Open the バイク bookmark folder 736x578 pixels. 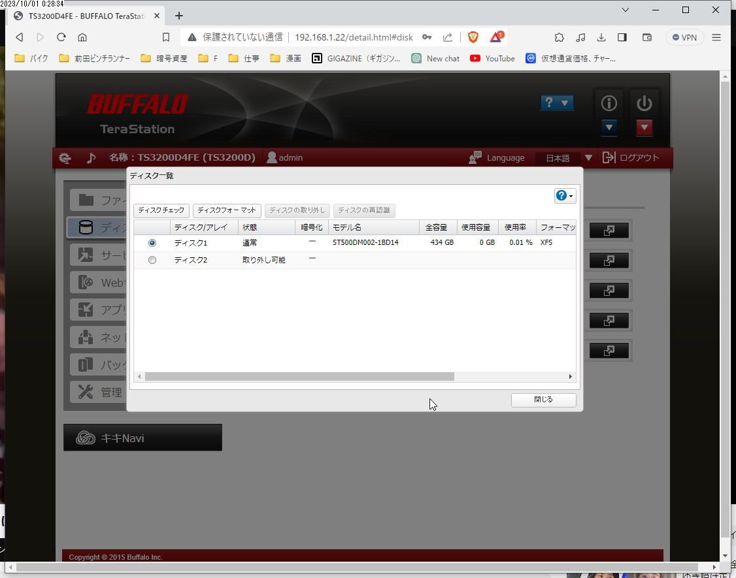coord(31,58)
